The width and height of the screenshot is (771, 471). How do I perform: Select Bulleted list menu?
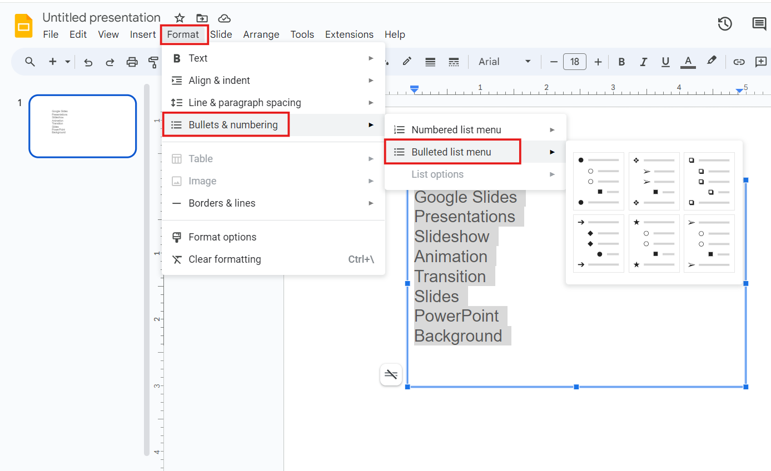pos(475,152)
